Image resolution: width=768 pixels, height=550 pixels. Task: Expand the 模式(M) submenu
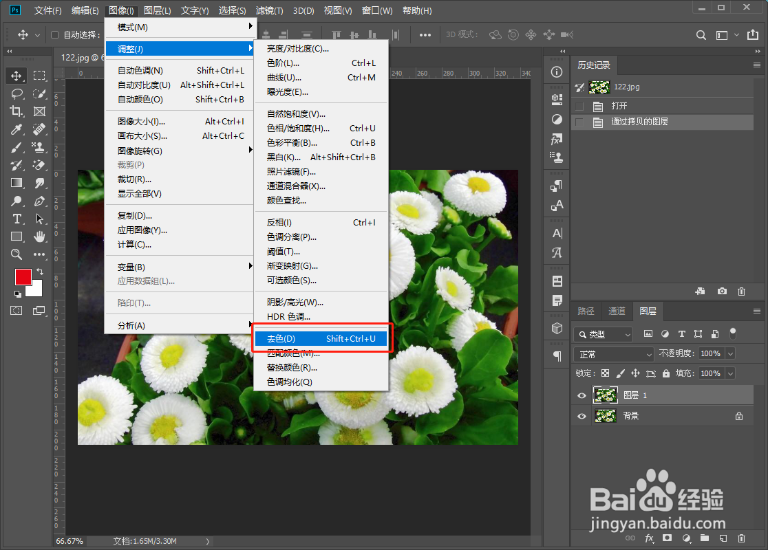(179, 27)
